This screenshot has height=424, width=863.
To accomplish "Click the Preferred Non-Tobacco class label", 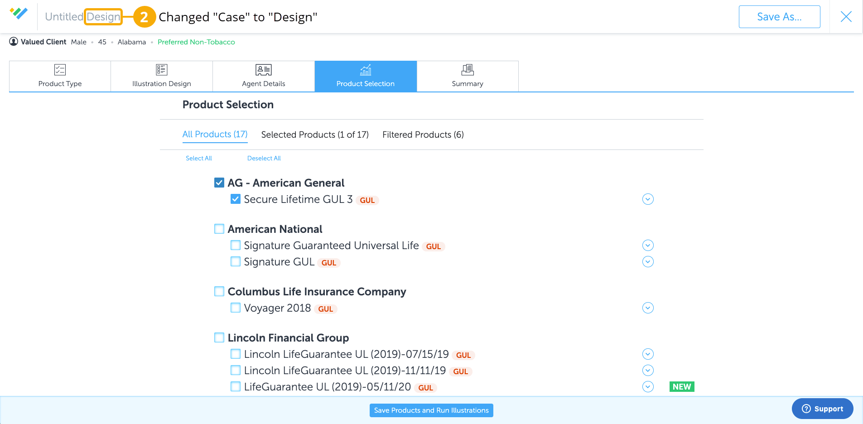I will pyautogui.click(x=196, y=42).
